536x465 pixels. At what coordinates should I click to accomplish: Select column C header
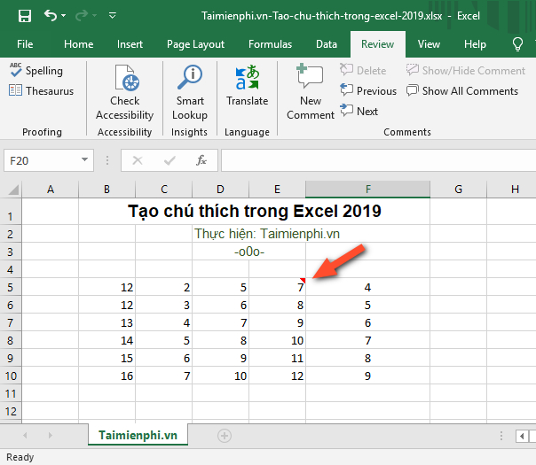point(164,190)
